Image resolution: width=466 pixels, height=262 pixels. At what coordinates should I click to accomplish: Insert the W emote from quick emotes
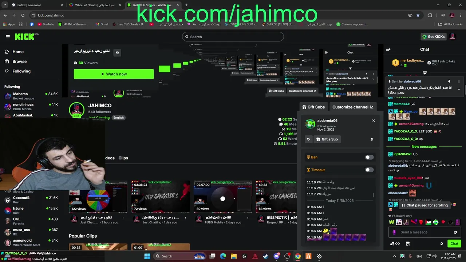tap(392, 222)
